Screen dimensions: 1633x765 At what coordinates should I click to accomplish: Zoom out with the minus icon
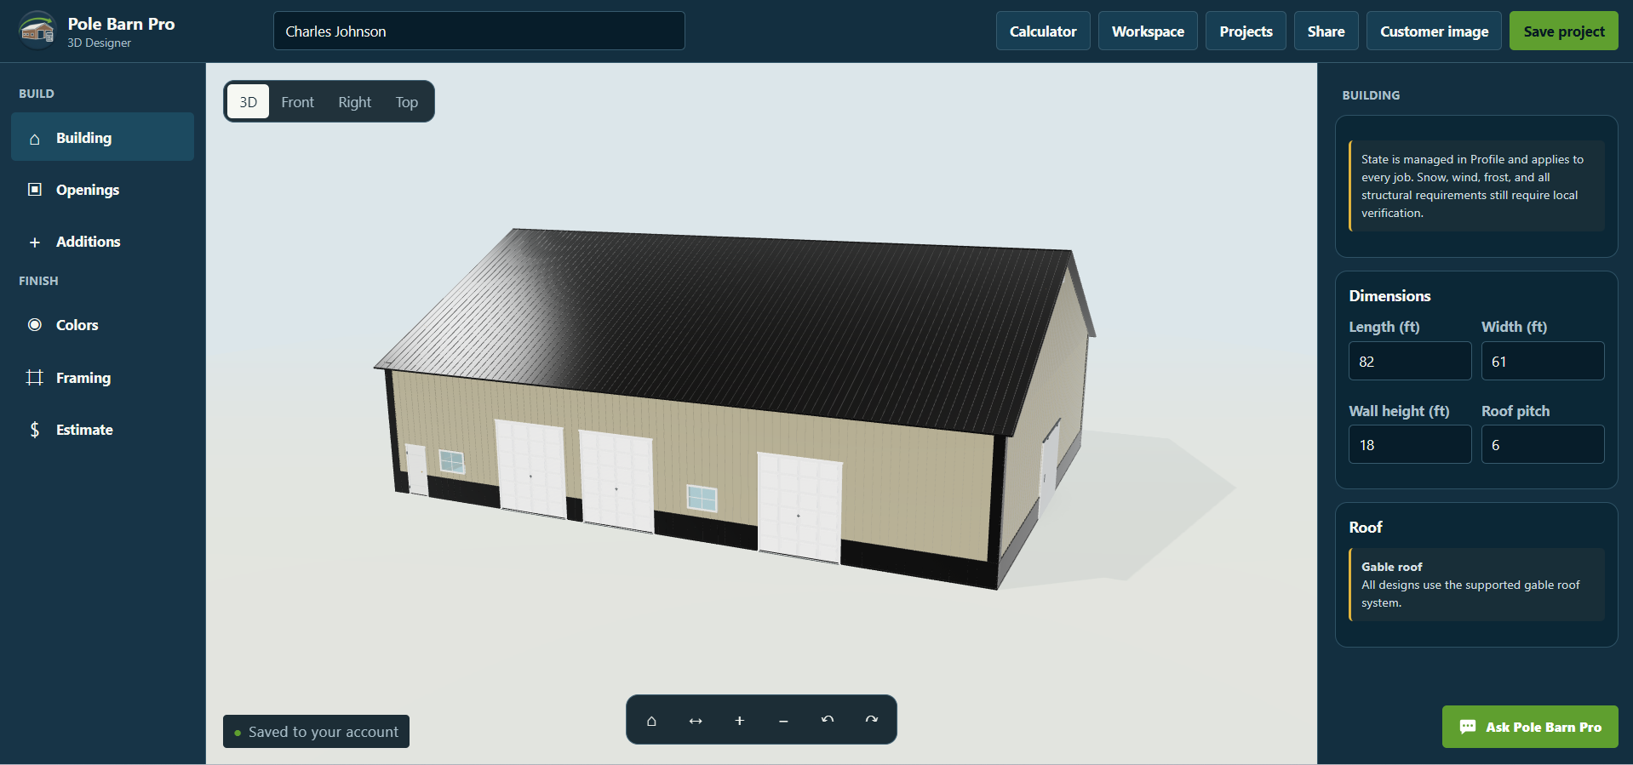(x=783, y=721)
